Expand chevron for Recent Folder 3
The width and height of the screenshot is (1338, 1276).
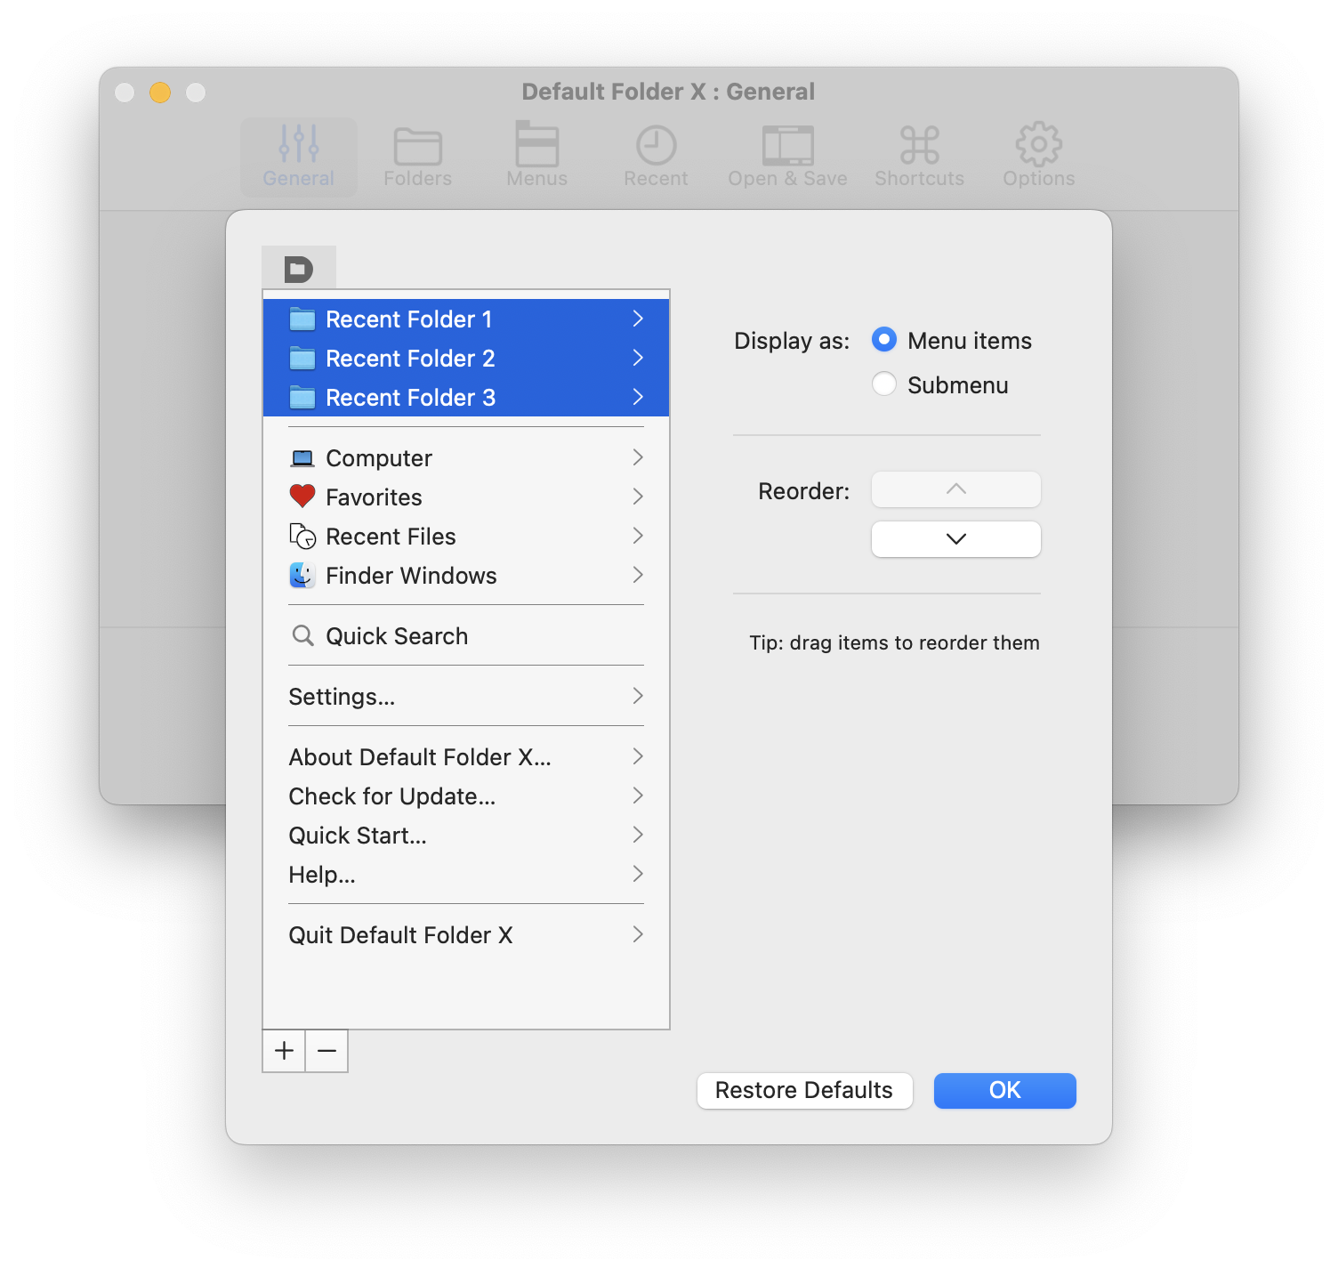638,397
